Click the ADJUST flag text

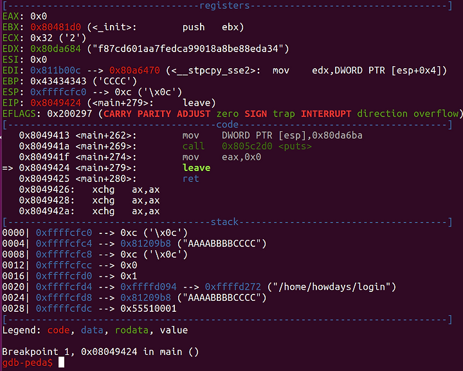point(194,114)
